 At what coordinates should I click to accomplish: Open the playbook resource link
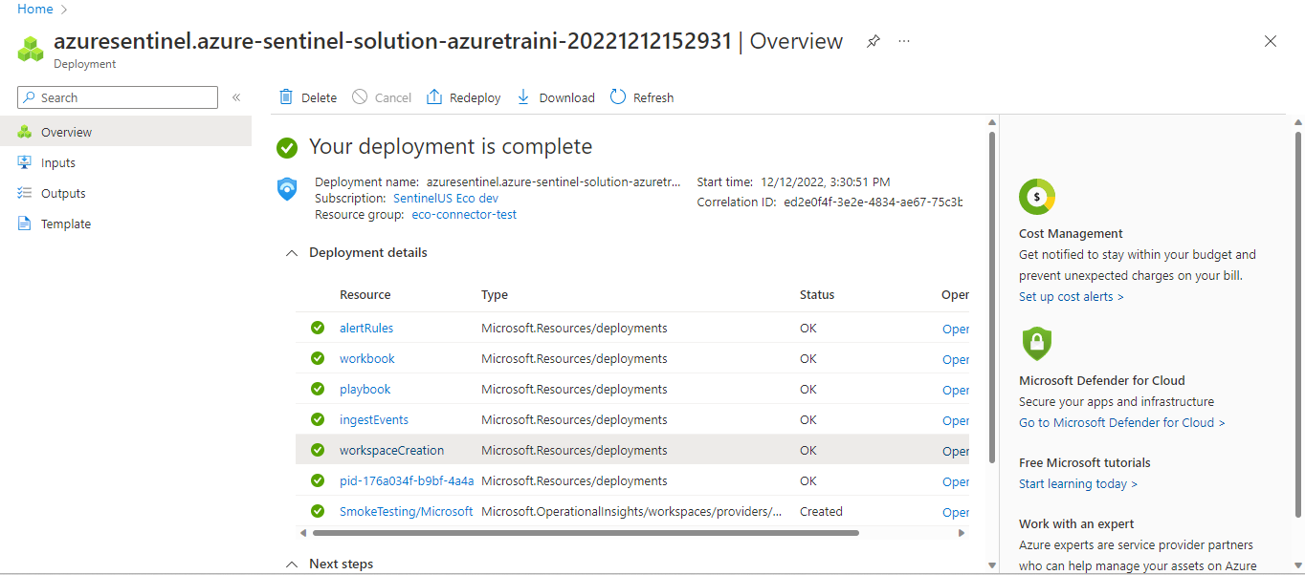365,390
